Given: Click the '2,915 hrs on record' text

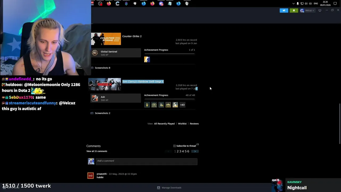Looking at the screenshot, I should tap(186, 40).
